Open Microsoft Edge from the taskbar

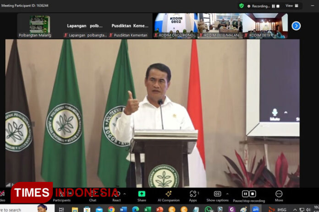tap(136, 209)
